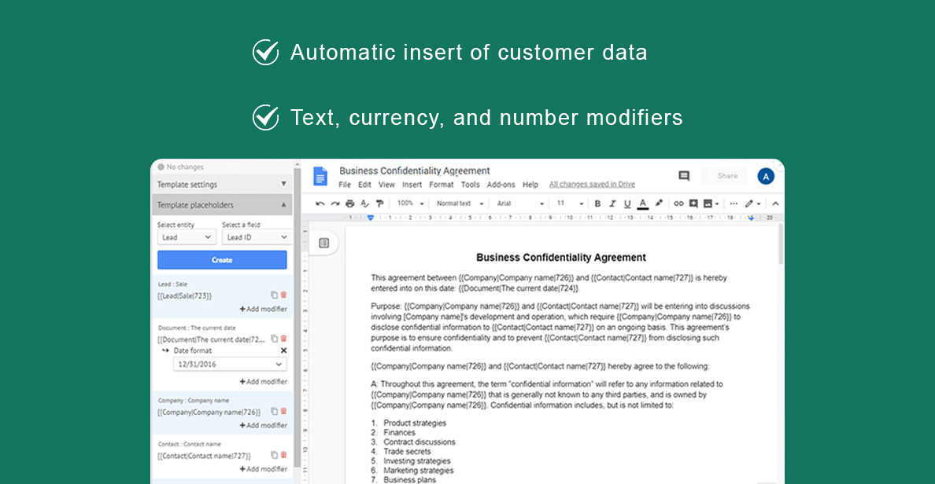
Task: Open the comment history speech bubble icon
Action: [x=684, y=176]
